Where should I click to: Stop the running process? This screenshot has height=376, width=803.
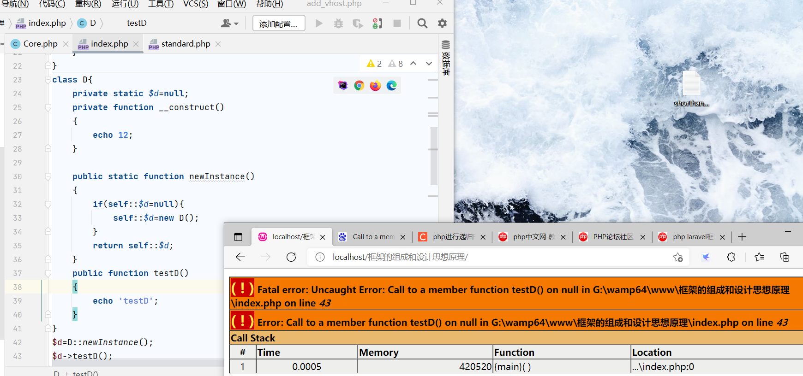pos(397,23)
